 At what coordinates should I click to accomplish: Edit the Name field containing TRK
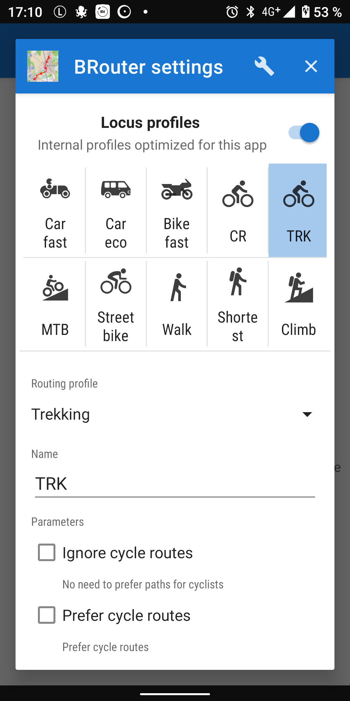(175, 484)
